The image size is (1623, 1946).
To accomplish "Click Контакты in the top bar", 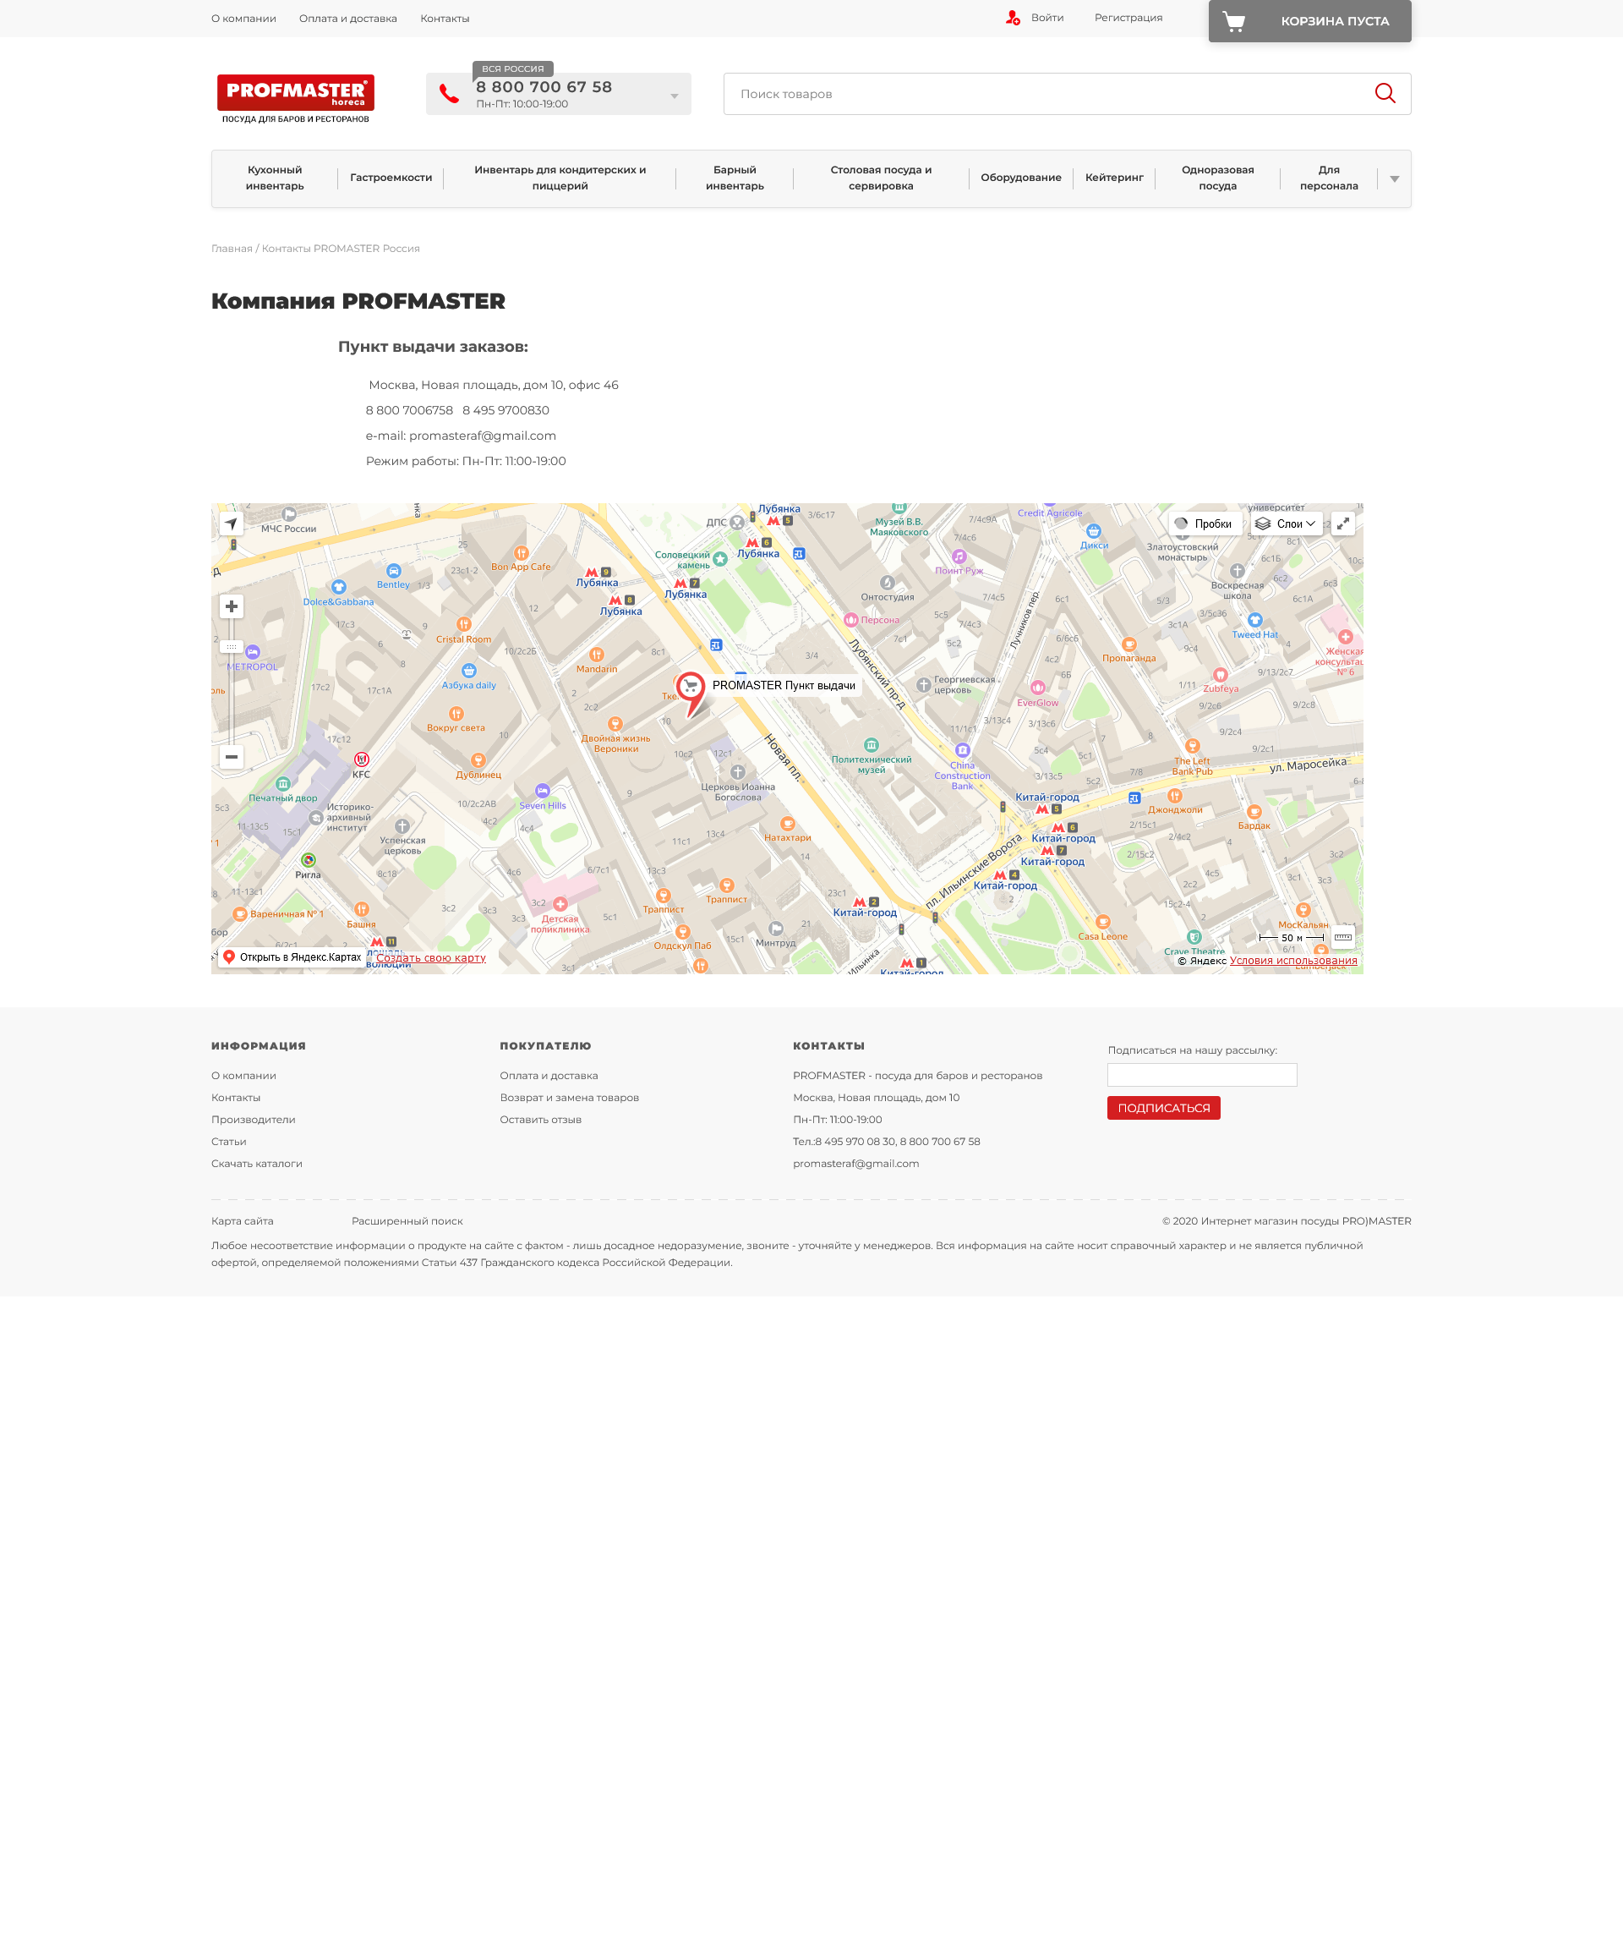I will coord(445,19).
